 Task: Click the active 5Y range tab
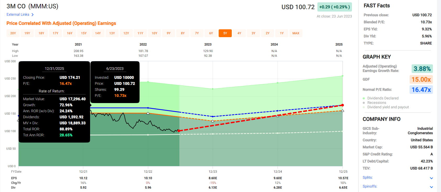(225, 33)
